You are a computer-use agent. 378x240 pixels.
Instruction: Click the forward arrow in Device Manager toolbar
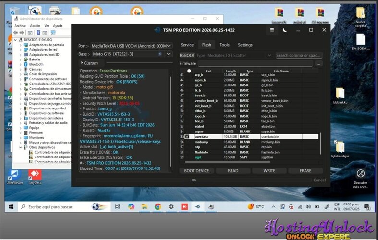22,33
